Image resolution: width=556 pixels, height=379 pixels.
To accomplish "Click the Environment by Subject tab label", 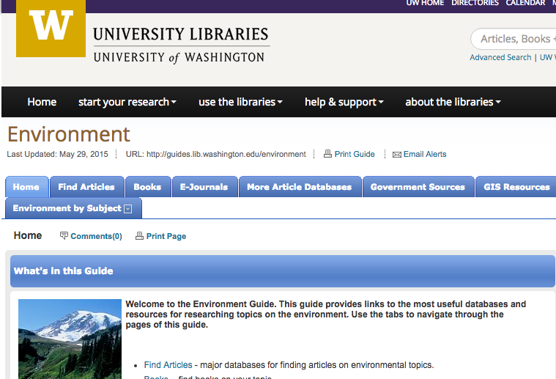I will [67, 208].
